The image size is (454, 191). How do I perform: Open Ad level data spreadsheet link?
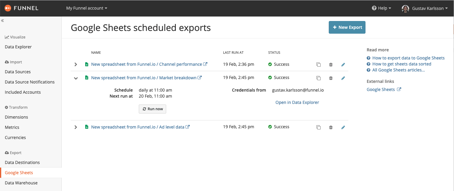tap(138, 127)
